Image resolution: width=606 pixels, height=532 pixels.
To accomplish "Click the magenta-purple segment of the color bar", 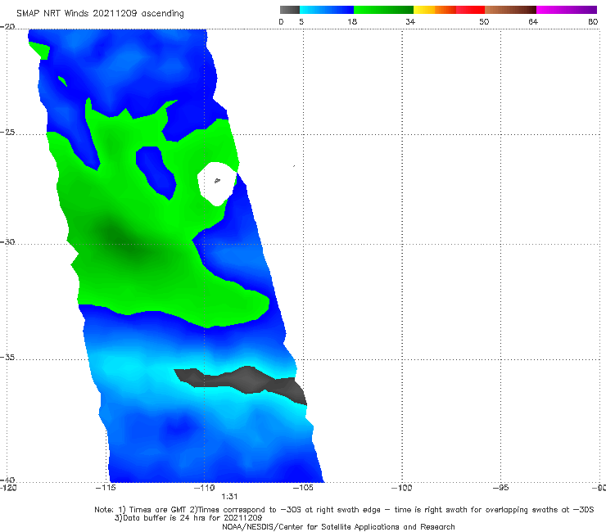I will tap(567, 10).
